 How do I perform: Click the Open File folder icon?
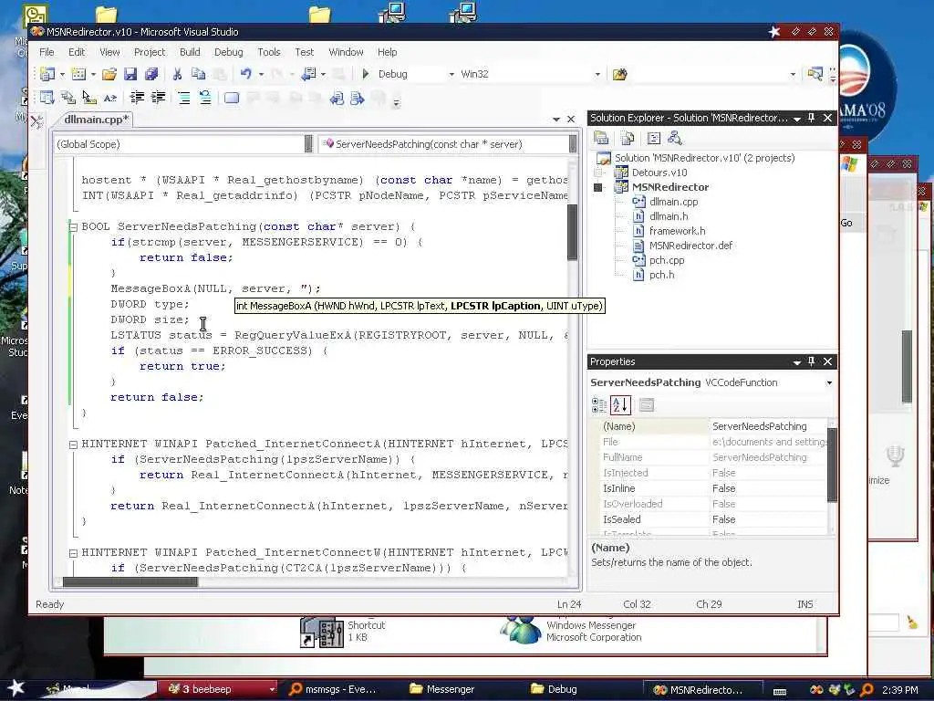tap(109, 74)
